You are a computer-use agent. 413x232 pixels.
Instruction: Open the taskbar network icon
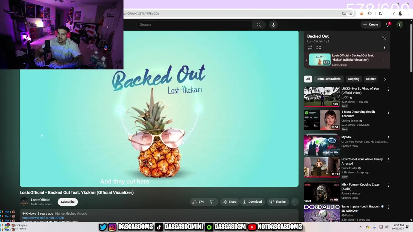pyautogui.click(x=381, y=227)
